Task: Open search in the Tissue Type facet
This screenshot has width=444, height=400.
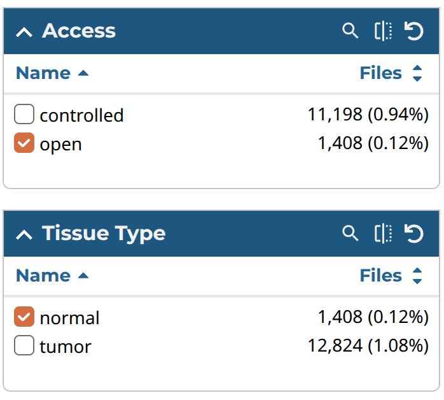Action: [x=350, y=233]
